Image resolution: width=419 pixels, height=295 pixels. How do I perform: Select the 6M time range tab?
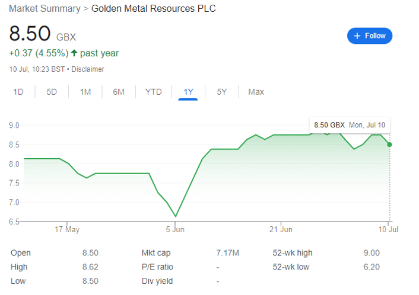[x=119, y=92]
